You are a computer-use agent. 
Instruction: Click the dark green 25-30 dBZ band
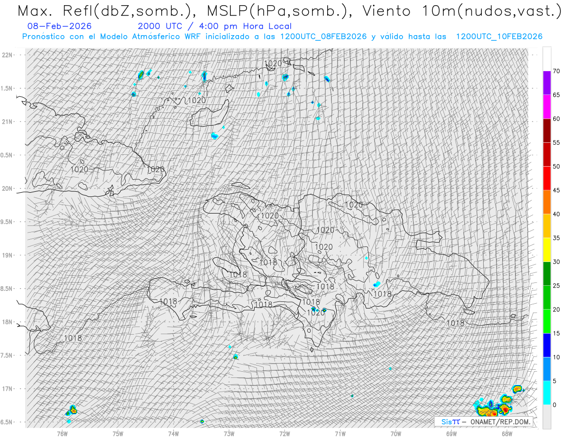point(547,274)
